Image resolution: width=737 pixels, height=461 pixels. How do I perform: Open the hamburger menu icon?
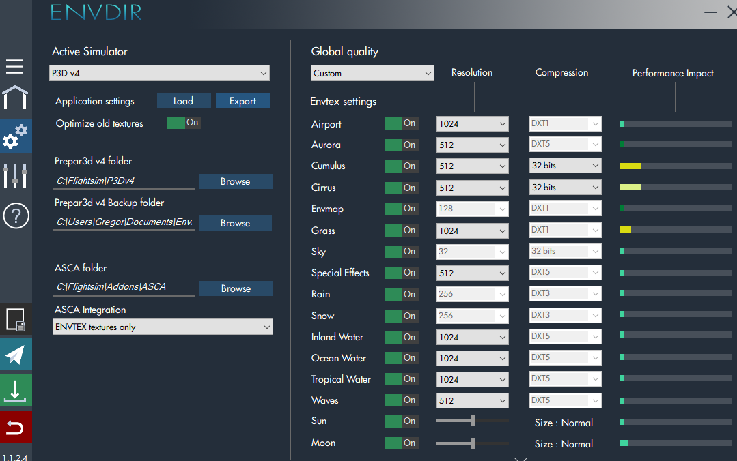tap(14, 67)
